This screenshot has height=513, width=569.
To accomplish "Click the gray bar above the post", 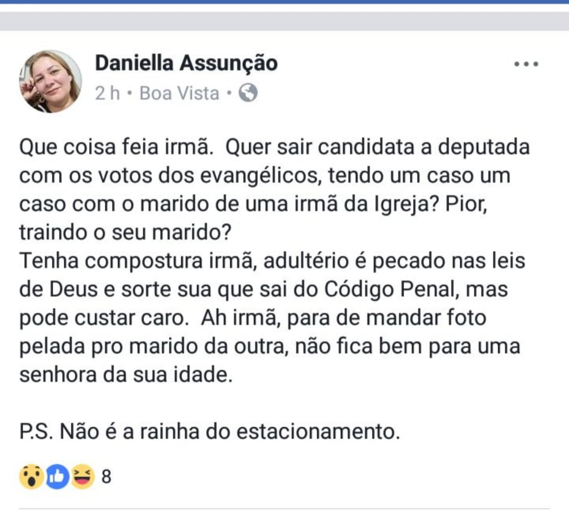I will tap(284, 21).
